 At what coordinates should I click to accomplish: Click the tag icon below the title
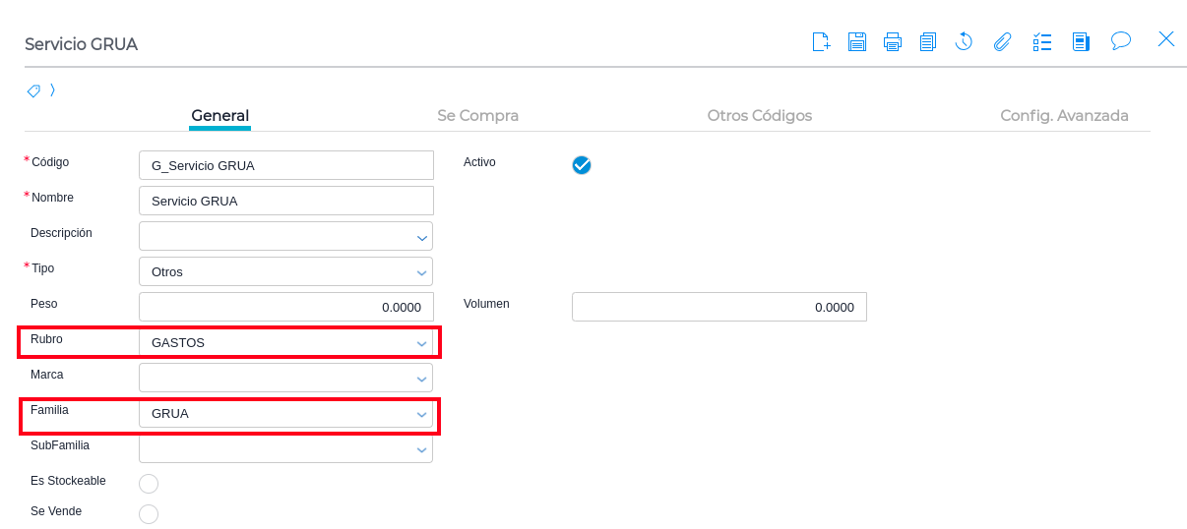33,90
